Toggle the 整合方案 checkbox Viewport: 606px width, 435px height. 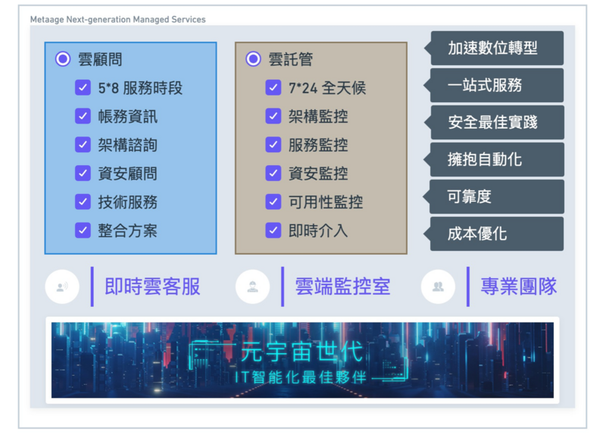(83, 230)
